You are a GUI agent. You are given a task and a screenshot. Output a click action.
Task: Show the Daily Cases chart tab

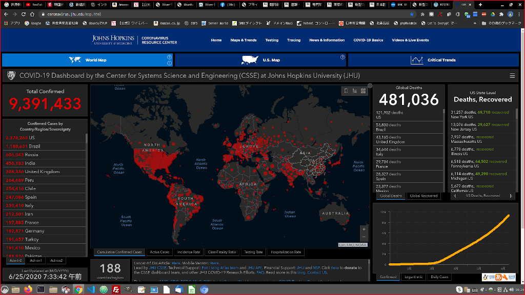pos(439,277)
